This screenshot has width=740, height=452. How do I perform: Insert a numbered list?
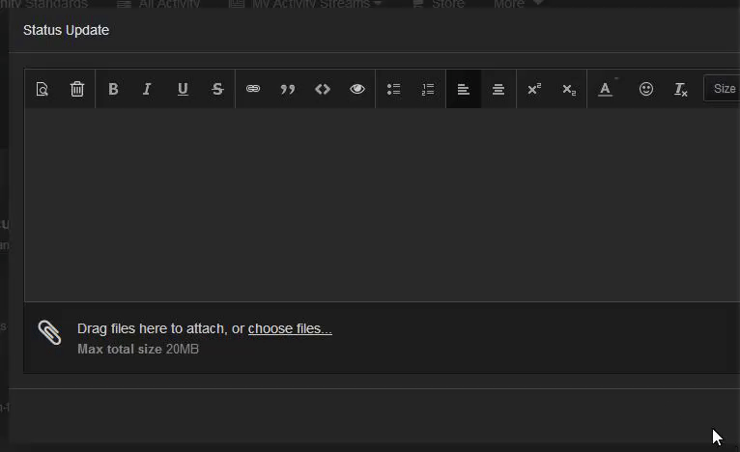click(x=428, y=89)
